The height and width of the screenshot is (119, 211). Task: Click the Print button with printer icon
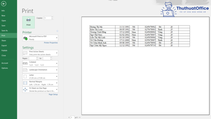(x=28, y=22)
